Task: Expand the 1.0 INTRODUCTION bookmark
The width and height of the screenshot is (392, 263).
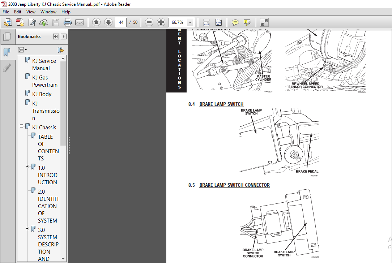Action: coord(27,166)
